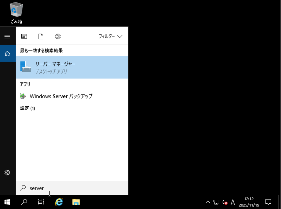Open the Action Center notification icon
This screenshot has height=209, width=281.
click(x=268, y=202)
